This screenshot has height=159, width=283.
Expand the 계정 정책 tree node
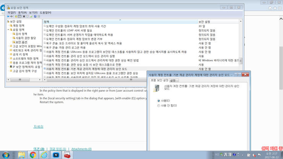pos(8,26)
